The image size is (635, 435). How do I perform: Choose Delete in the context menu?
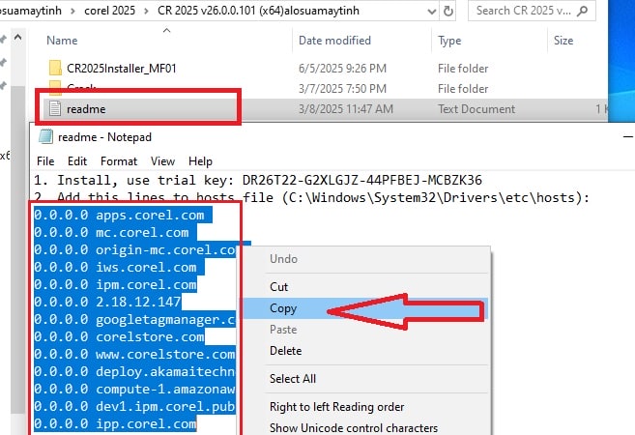tap(365, 351)
